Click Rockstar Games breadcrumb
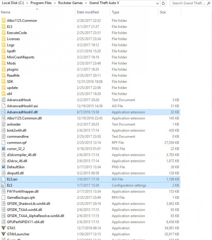Screen dimensions: 212x240 click(x=70, y=3)
